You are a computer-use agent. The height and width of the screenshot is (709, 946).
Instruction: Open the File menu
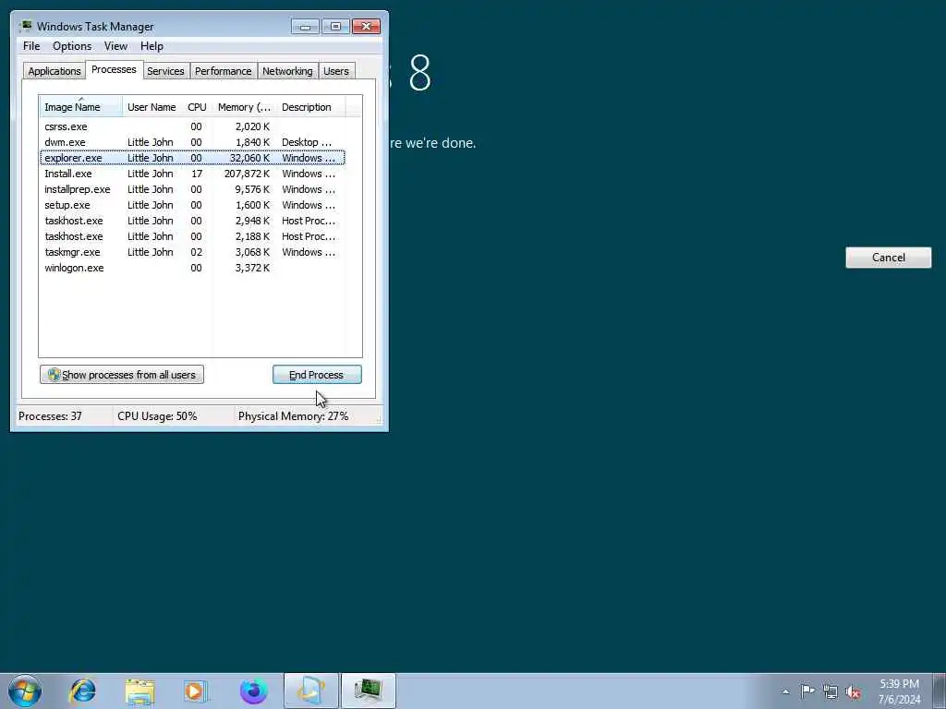31,46
